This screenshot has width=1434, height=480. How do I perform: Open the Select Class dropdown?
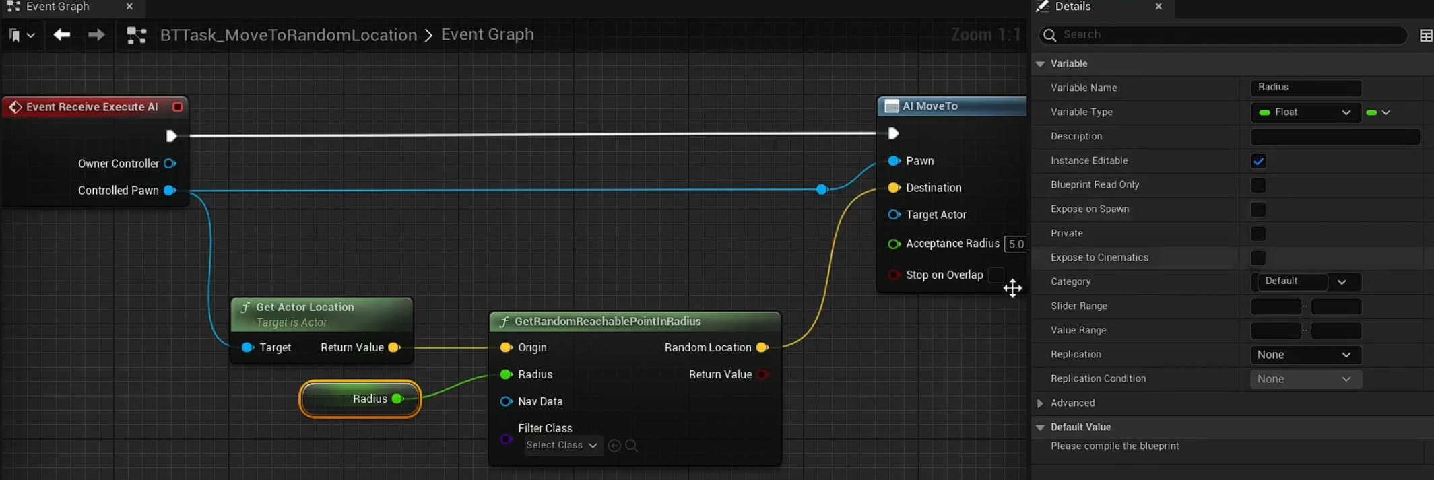point(561,446)
